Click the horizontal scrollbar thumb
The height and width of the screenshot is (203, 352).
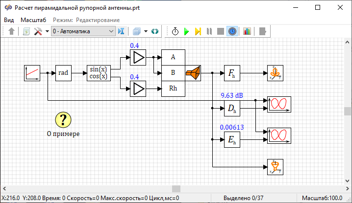pos(176,188)
